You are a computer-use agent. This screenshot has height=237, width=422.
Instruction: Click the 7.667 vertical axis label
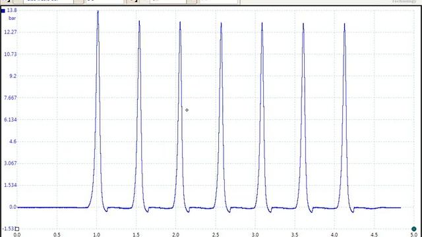click(11, 97)
